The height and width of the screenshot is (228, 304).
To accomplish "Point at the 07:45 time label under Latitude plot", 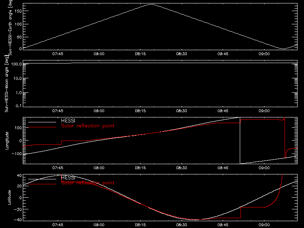I will click(x=58, y=225).
